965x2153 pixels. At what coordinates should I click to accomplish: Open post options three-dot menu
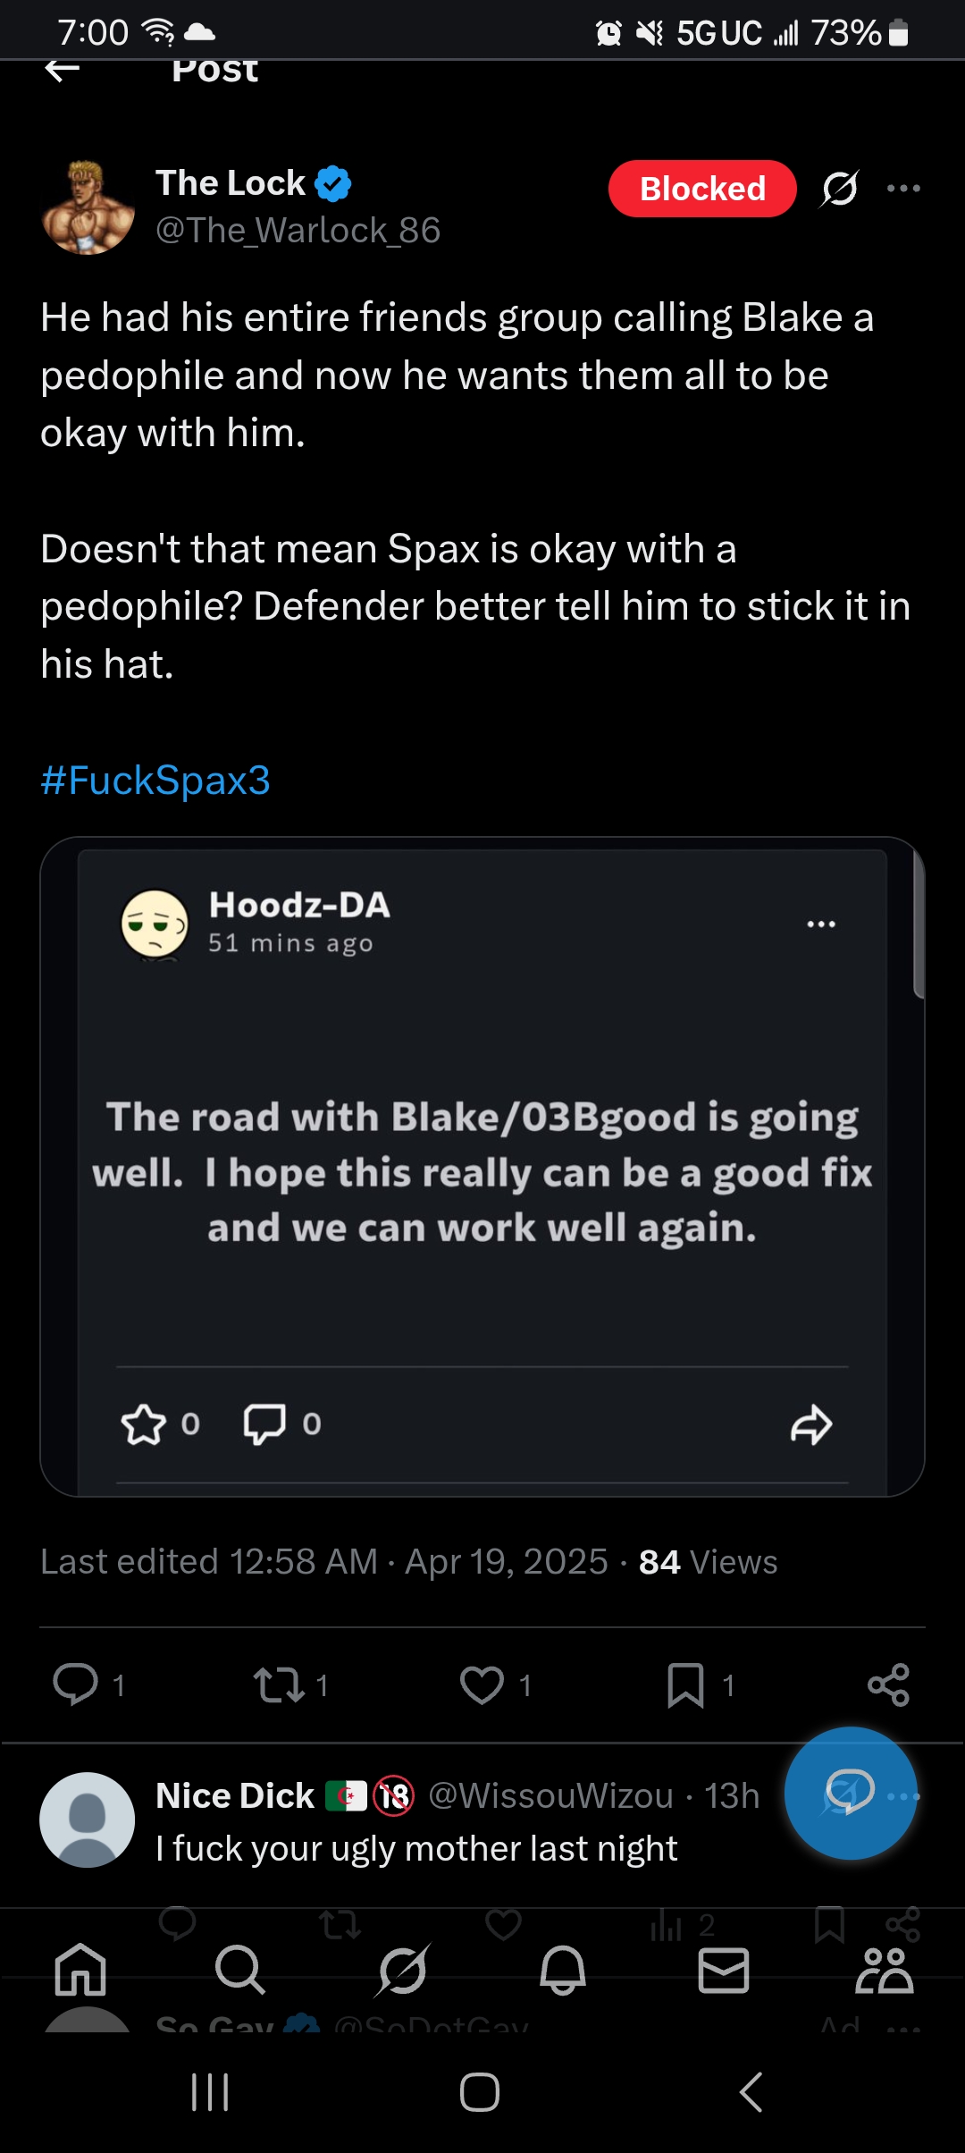[903, 189]
